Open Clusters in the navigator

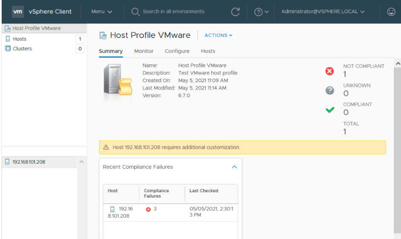[23, 49]
